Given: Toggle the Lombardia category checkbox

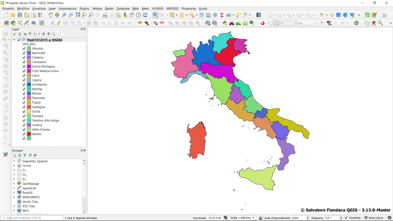Looking at the screenshot, I should pos(24,84).
